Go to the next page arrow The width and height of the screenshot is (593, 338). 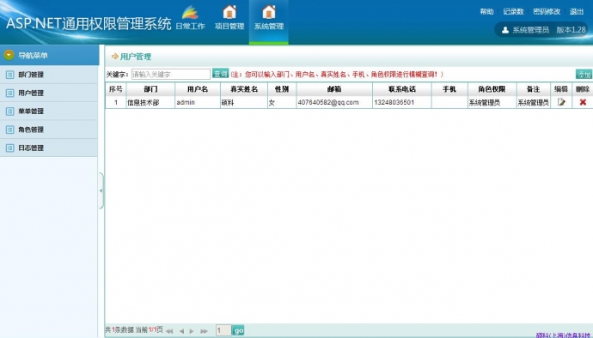click(x=192, y=331)
